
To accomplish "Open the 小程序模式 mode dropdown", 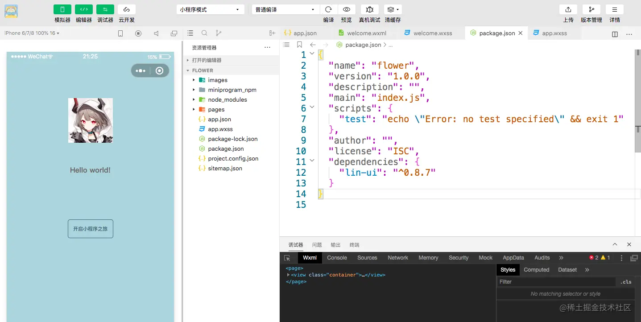I will 211,9.
